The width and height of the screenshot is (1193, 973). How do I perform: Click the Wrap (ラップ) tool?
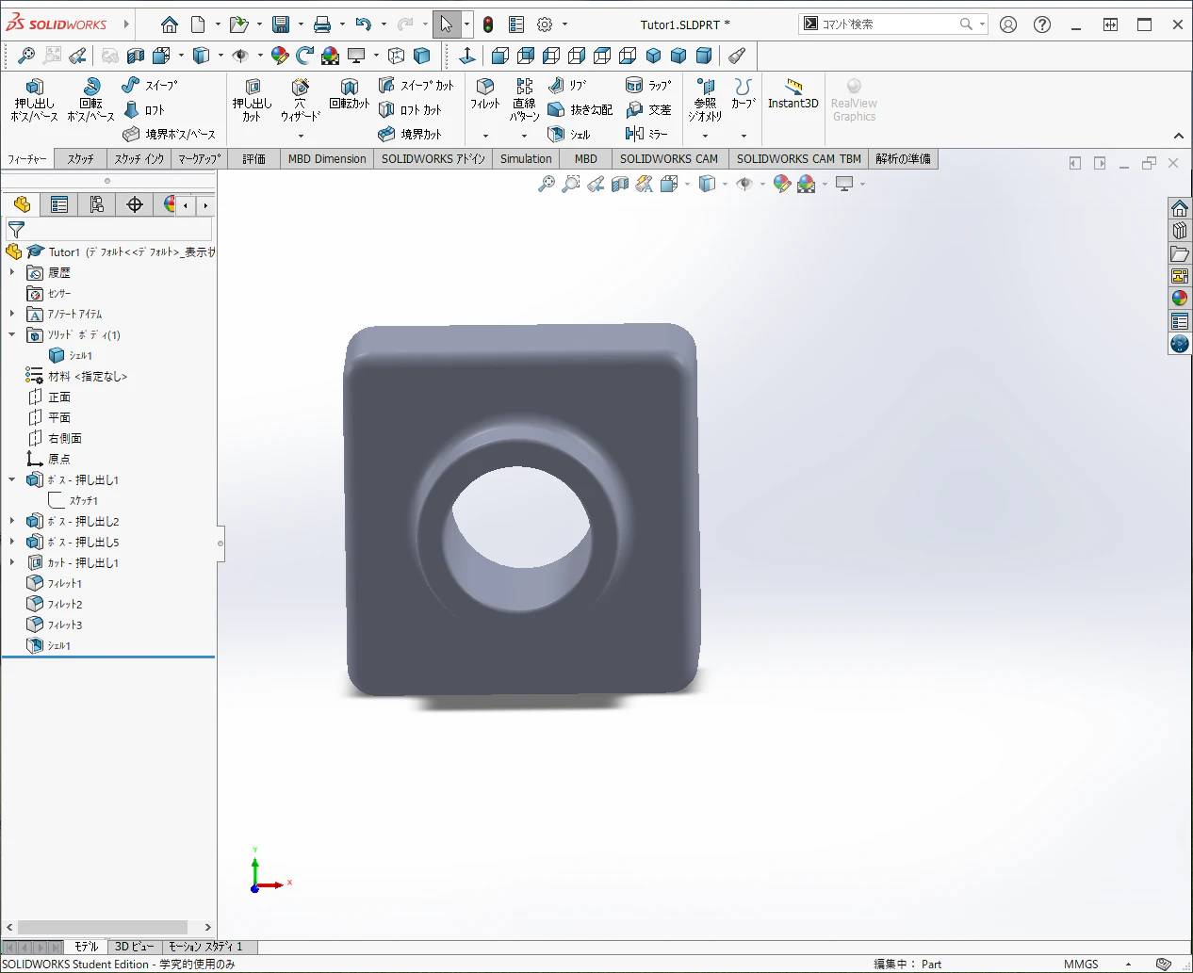648,85
